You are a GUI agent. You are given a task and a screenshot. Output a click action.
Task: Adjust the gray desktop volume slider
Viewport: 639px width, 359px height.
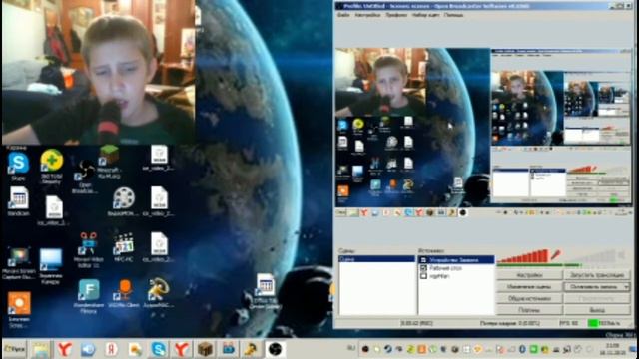tap(591, 257)
